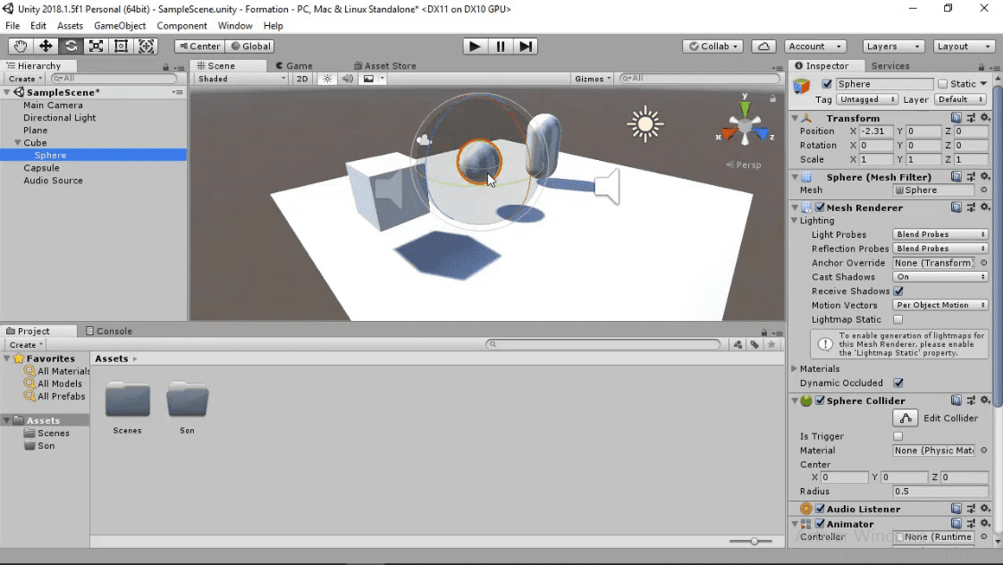The height and width of the screenshot is (565, 1003).
Task: Select the Move tool
Action: click(44, 46)
